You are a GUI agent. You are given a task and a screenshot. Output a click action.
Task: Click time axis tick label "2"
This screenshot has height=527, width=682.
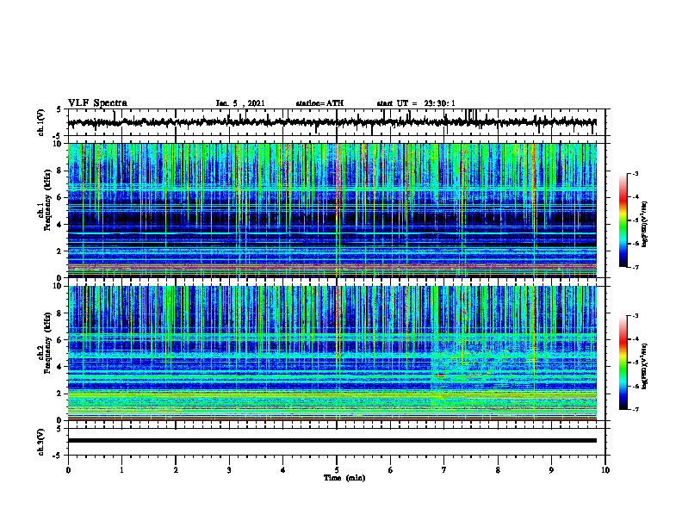point(176,470)
